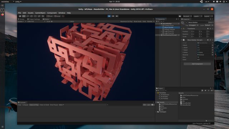Toggle the Maze Builder object active checkbox
The image size is (229, 129).
(x=187, y=22)
